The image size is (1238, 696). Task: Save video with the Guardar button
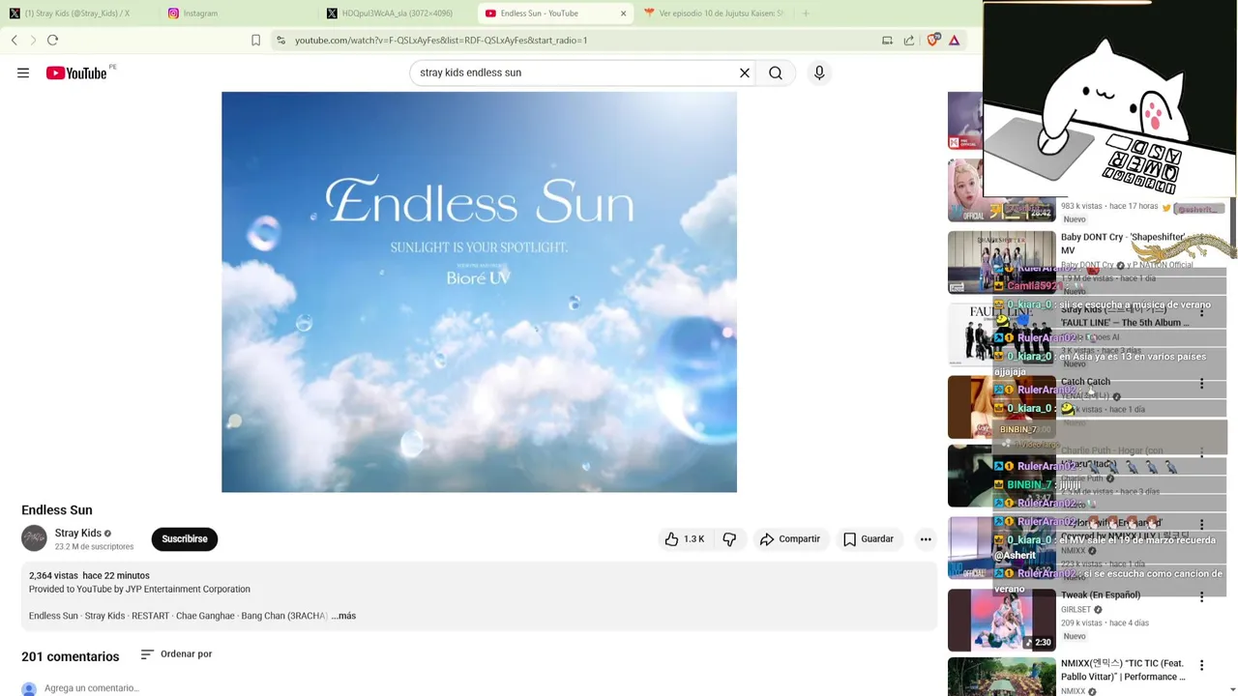[869, 538]
